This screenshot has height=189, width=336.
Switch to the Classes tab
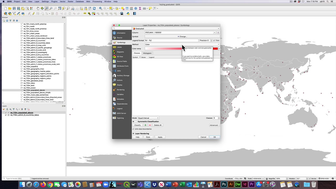click(x=137, y=53)
